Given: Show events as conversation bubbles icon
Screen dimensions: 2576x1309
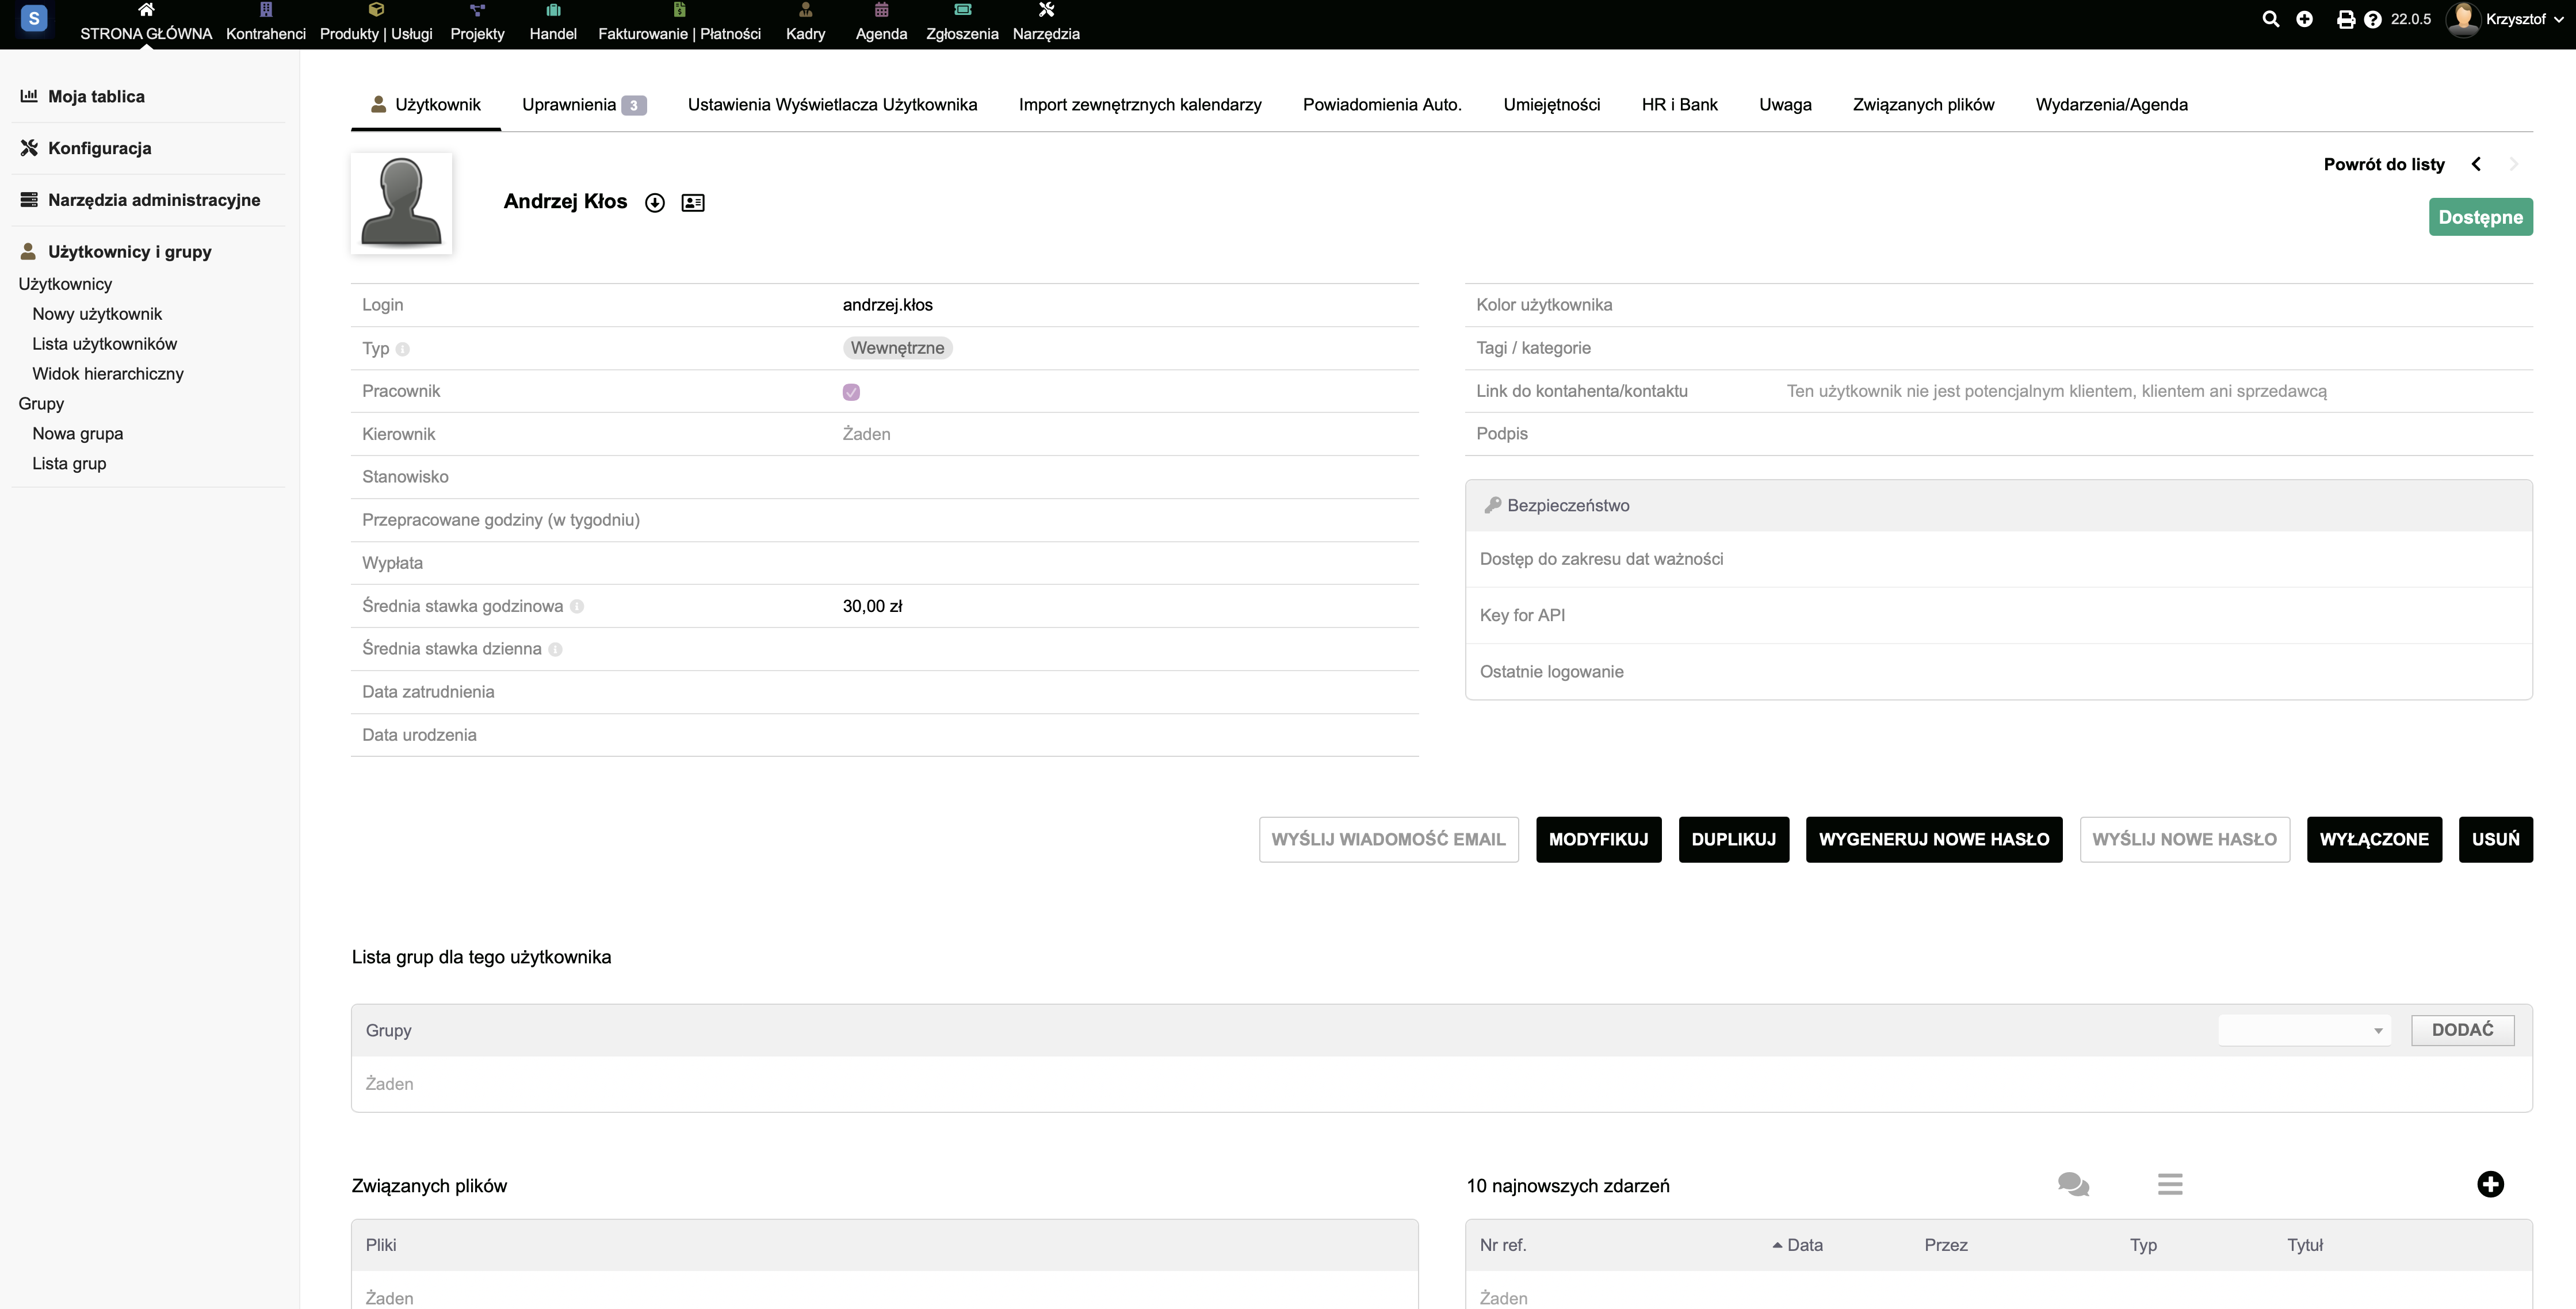Looking at the screenshot, I should 2073,1185.
